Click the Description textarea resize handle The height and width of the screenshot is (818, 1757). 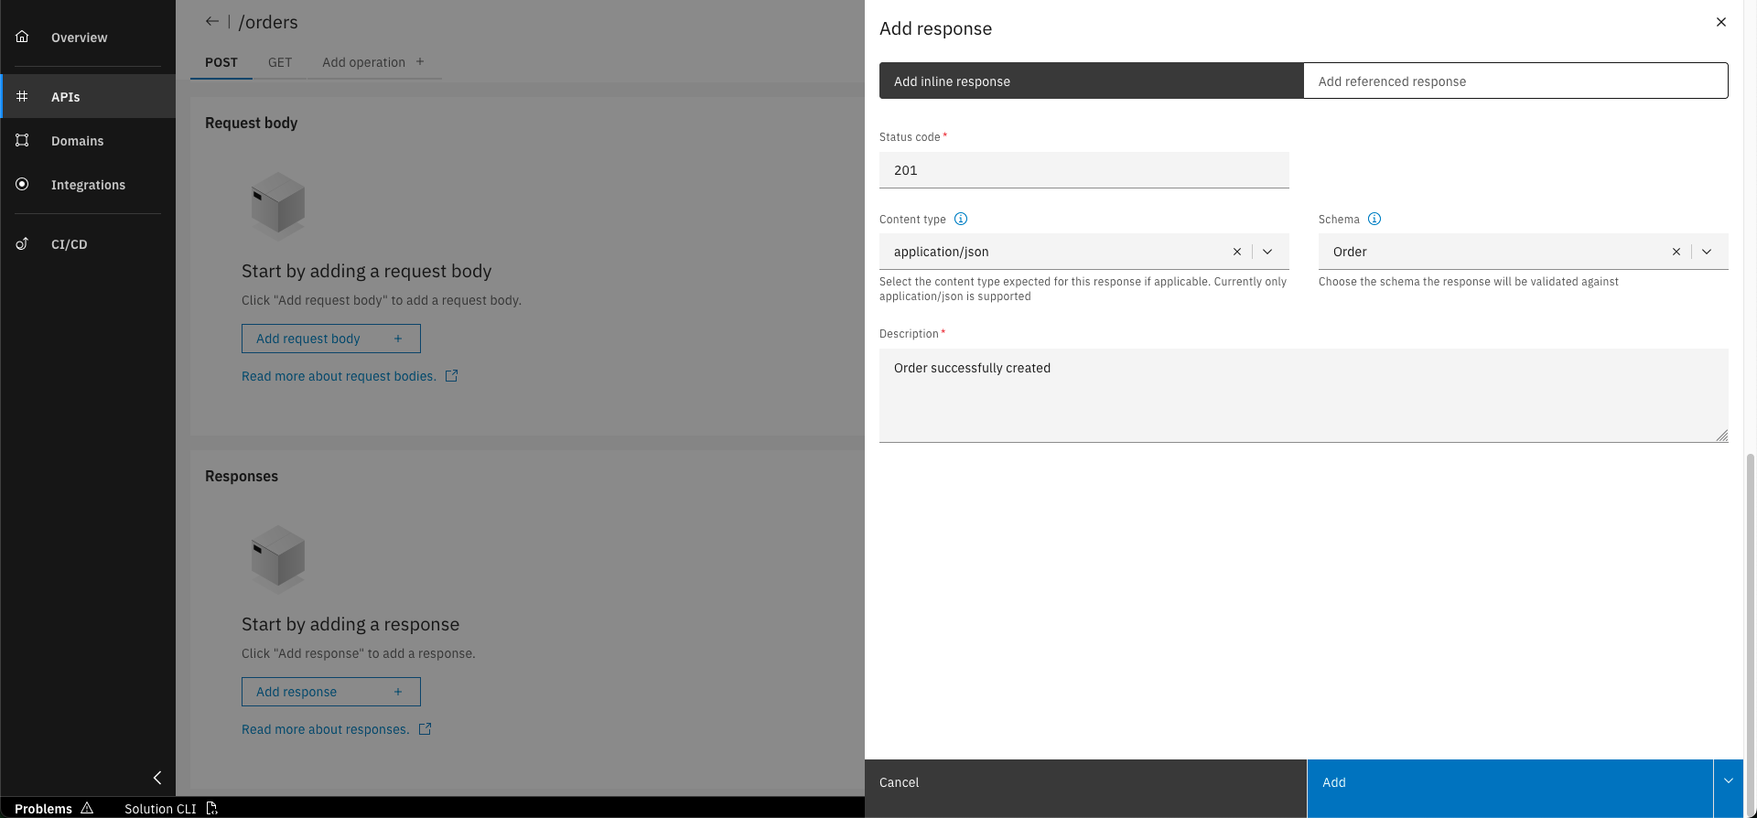[1721, 436]
